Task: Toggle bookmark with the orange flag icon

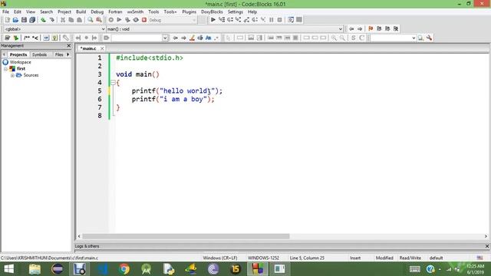Action: (371, 29)
